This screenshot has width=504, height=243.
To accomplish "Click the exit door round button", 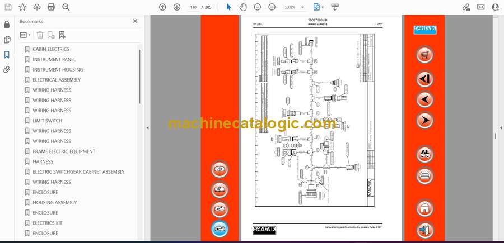I will (x=424, y=230).
